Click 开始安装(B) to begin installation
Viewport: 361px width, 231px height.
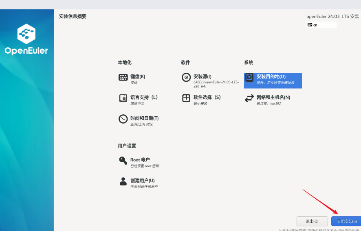click(x=346, y=221)
